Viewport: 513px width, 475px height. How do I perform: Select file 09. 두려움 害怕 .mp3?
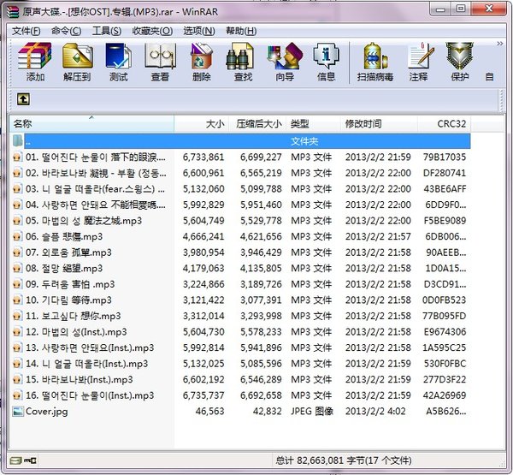tap(240, 284)
